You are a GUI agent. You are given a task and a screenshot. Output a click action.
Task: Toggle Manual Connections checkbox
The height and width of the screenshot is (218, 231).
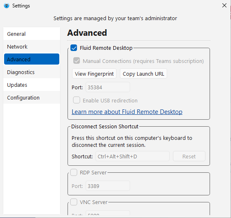pos(77,60)
